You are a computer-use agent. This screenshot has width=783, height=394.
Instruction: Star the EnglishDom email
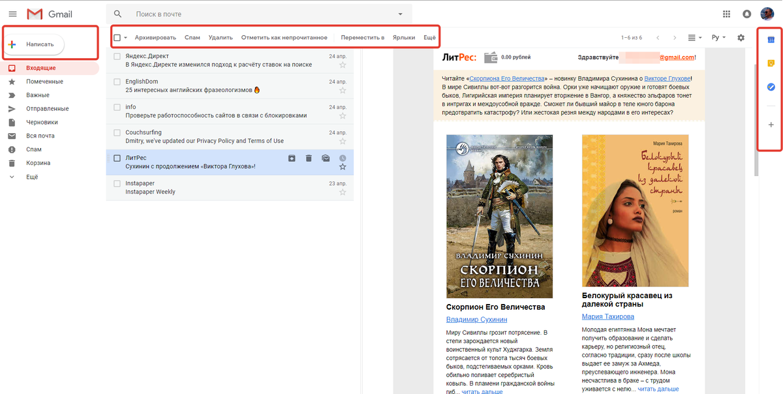[343, 90]
